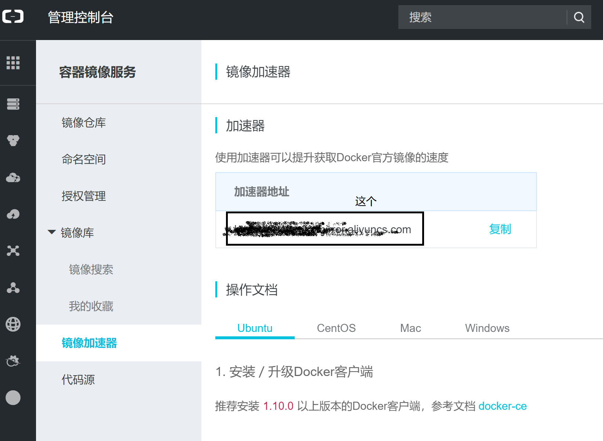This screenshot has width=603, height=441.
Task: Select the orbiting gear sidebar icon
Action: pyautogui.click(x=13, y=361)
